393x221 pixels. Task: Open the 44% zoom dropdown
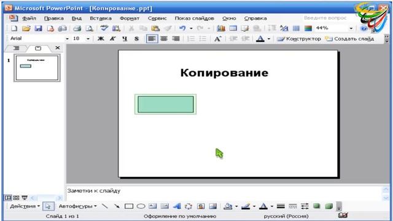tap(351, 28)
